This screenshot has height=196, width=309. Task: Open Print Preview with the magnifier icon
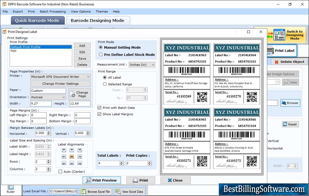[x=102, y=180]
